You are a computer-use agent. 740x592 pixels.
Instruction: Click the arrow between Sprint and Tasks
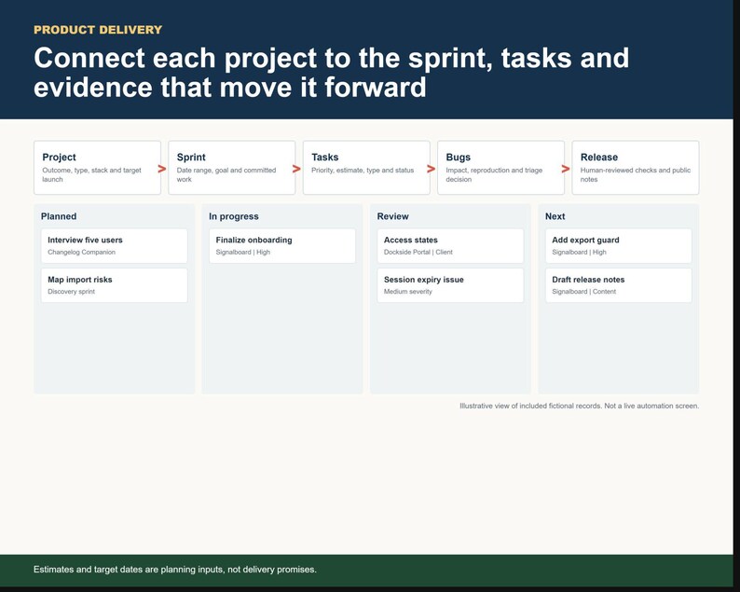click(296, 169)
